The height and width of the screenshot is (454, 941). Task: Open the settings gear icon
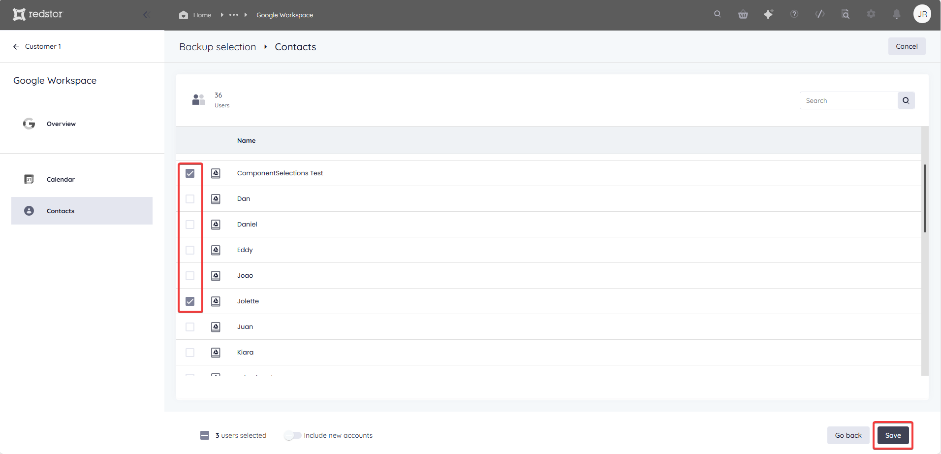click(x=871, y=14)
